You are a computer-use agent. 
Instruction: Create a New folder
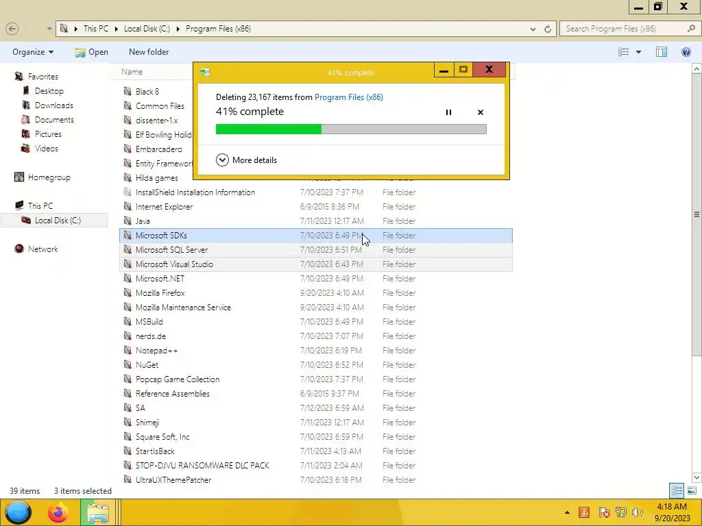pyautogui.click(x=149, y=52)
